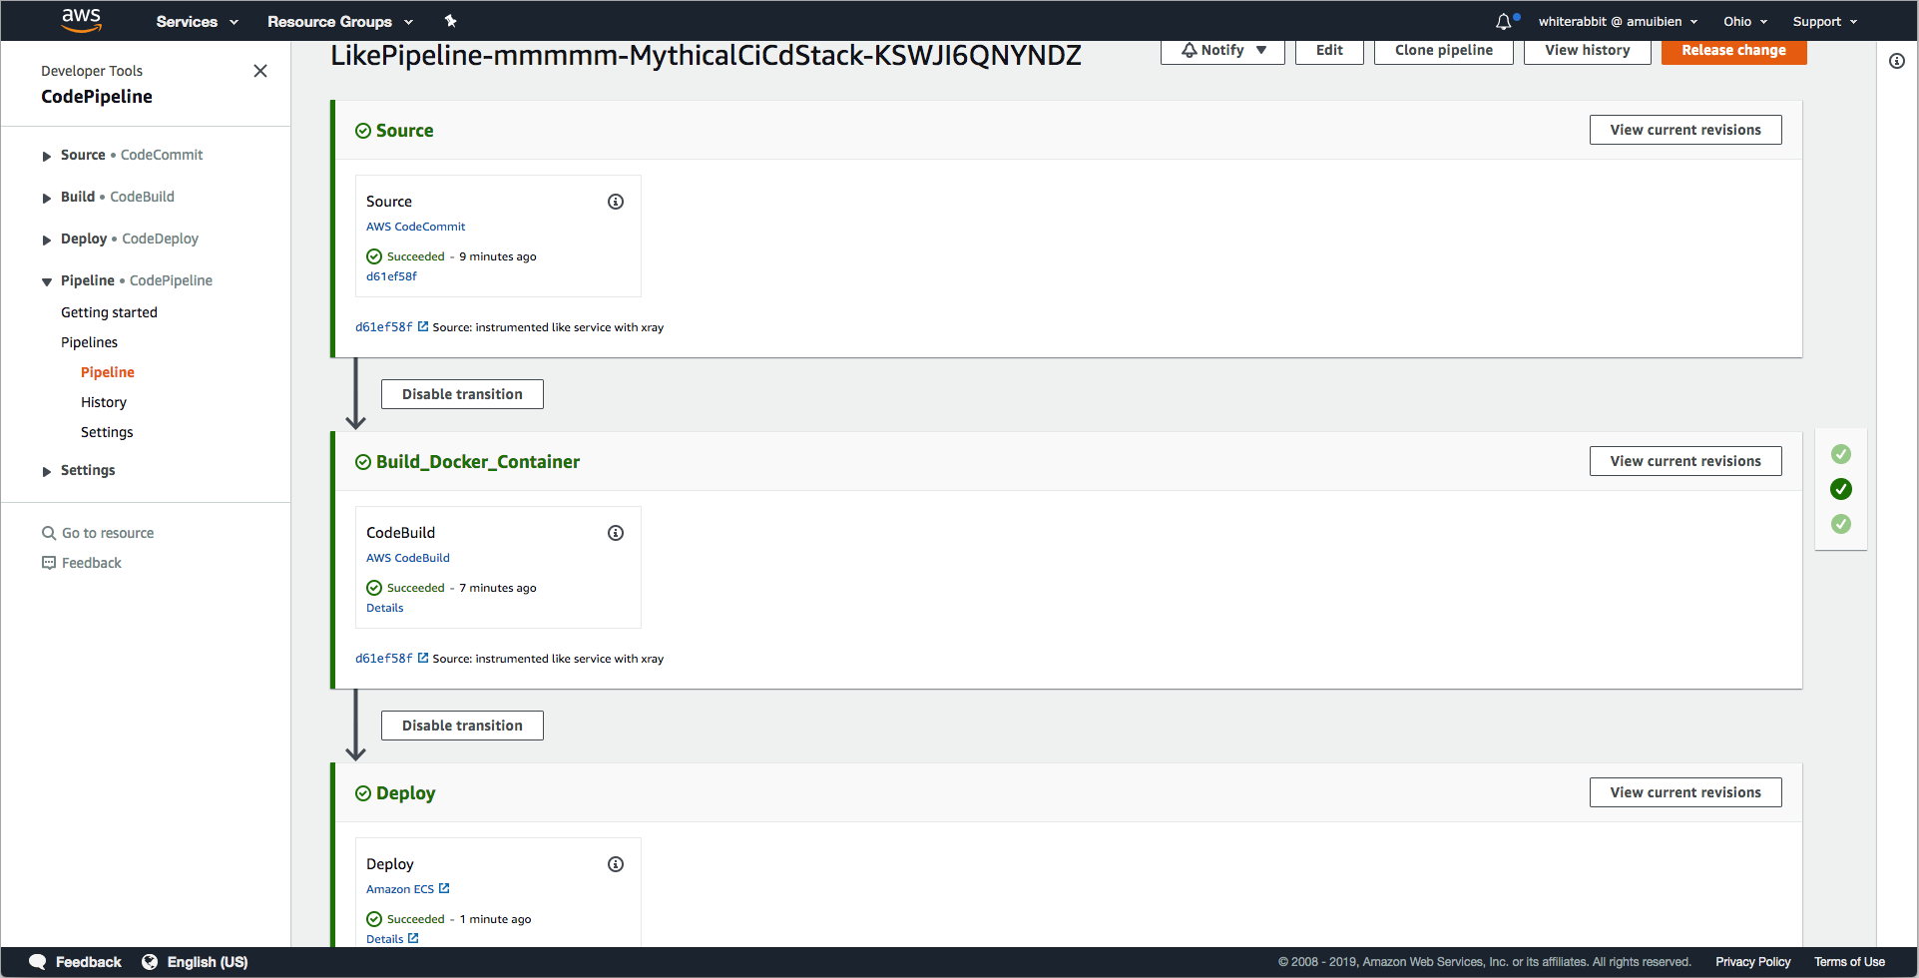Viewport: 1919px width, 978px height.
Task: Jump to Deploy stage via bottom check indicator
Action: point(1841,524)
